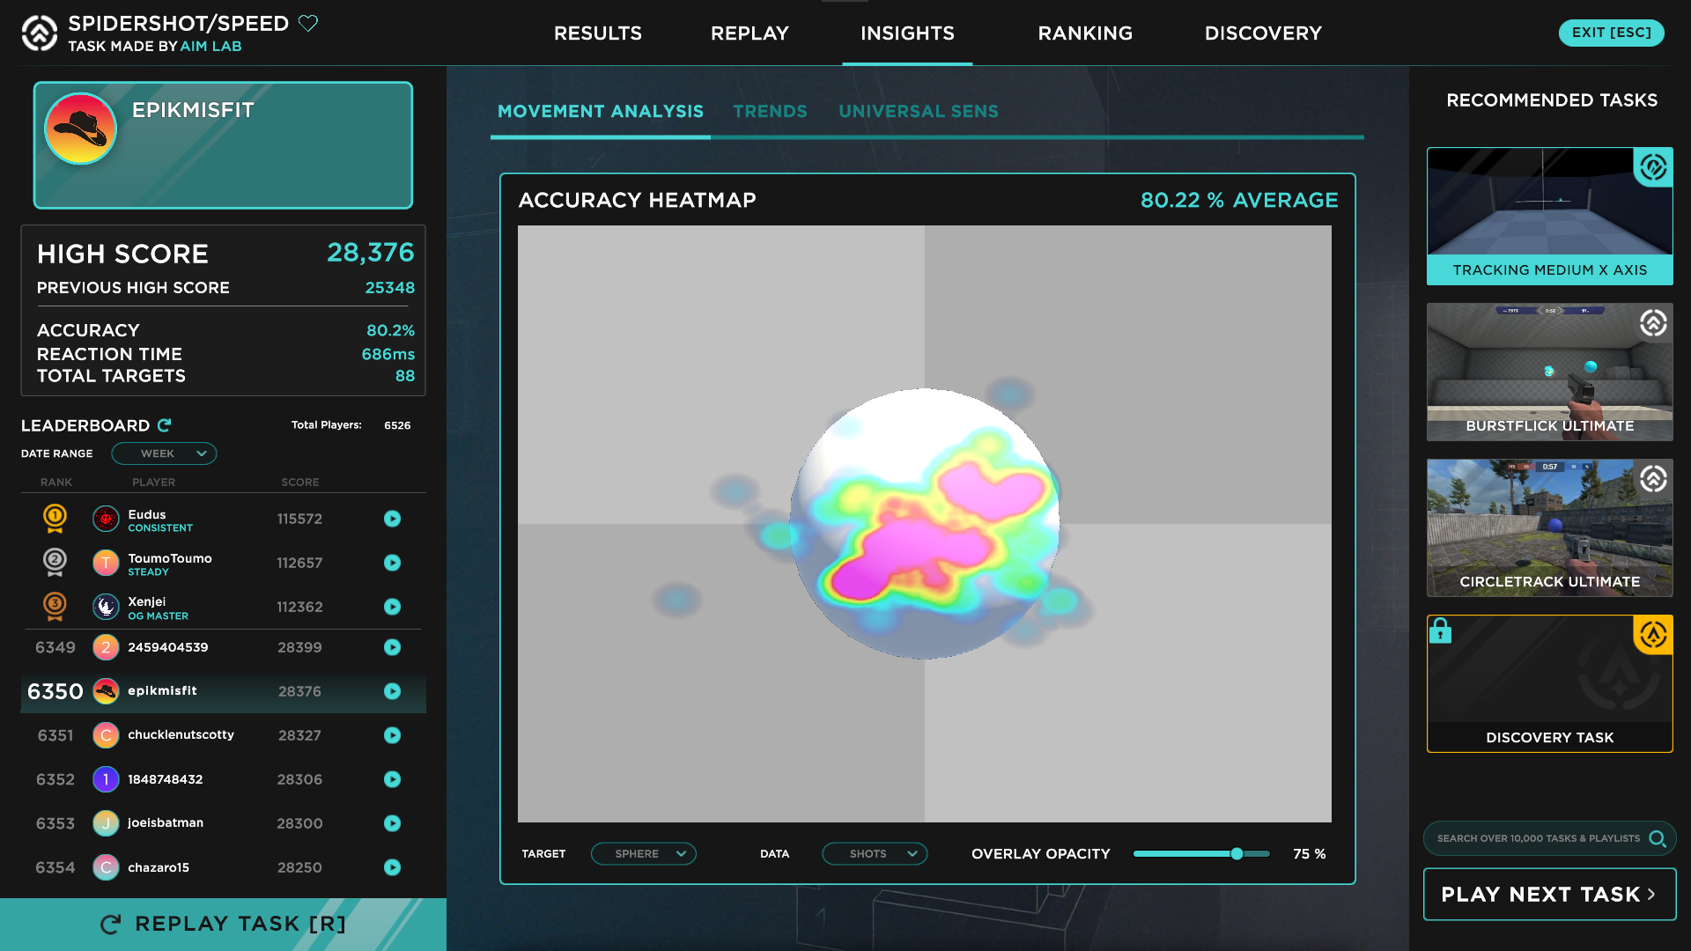Click previous high score value 25348
This screenshot has height=951, width=1691.
point(390,288)
